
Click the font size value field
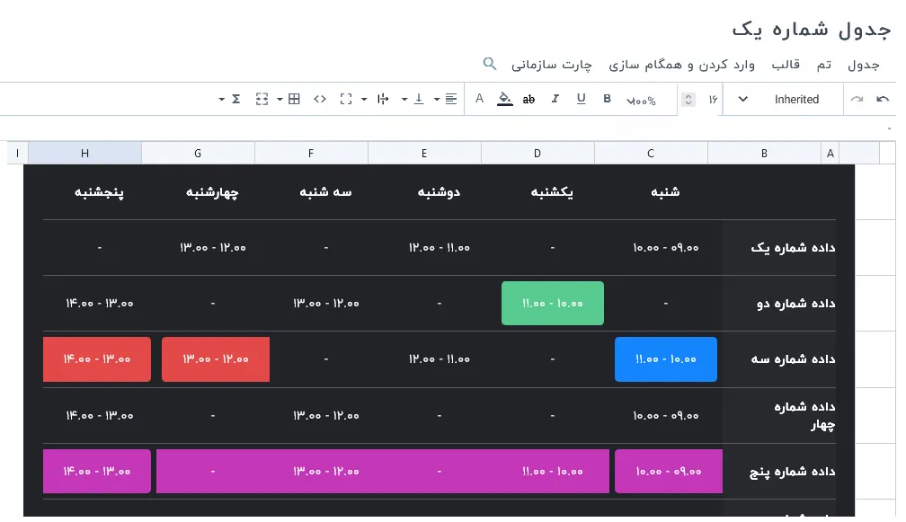pos(713,100)
